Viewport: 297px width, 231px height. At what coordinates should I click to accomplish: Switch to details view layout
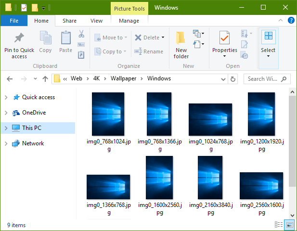coord(279,225)
